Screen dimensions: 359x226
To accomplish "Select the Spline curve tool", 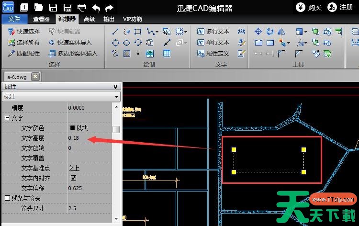I will click(115, 54).
